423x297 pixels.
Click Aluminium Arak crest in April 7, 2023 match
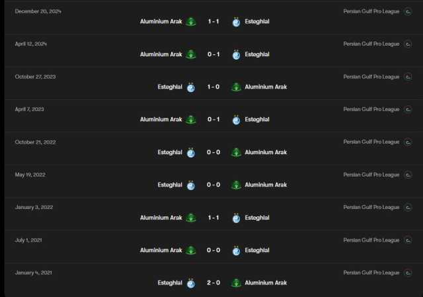pyautogui.click(x=191, y=120)
